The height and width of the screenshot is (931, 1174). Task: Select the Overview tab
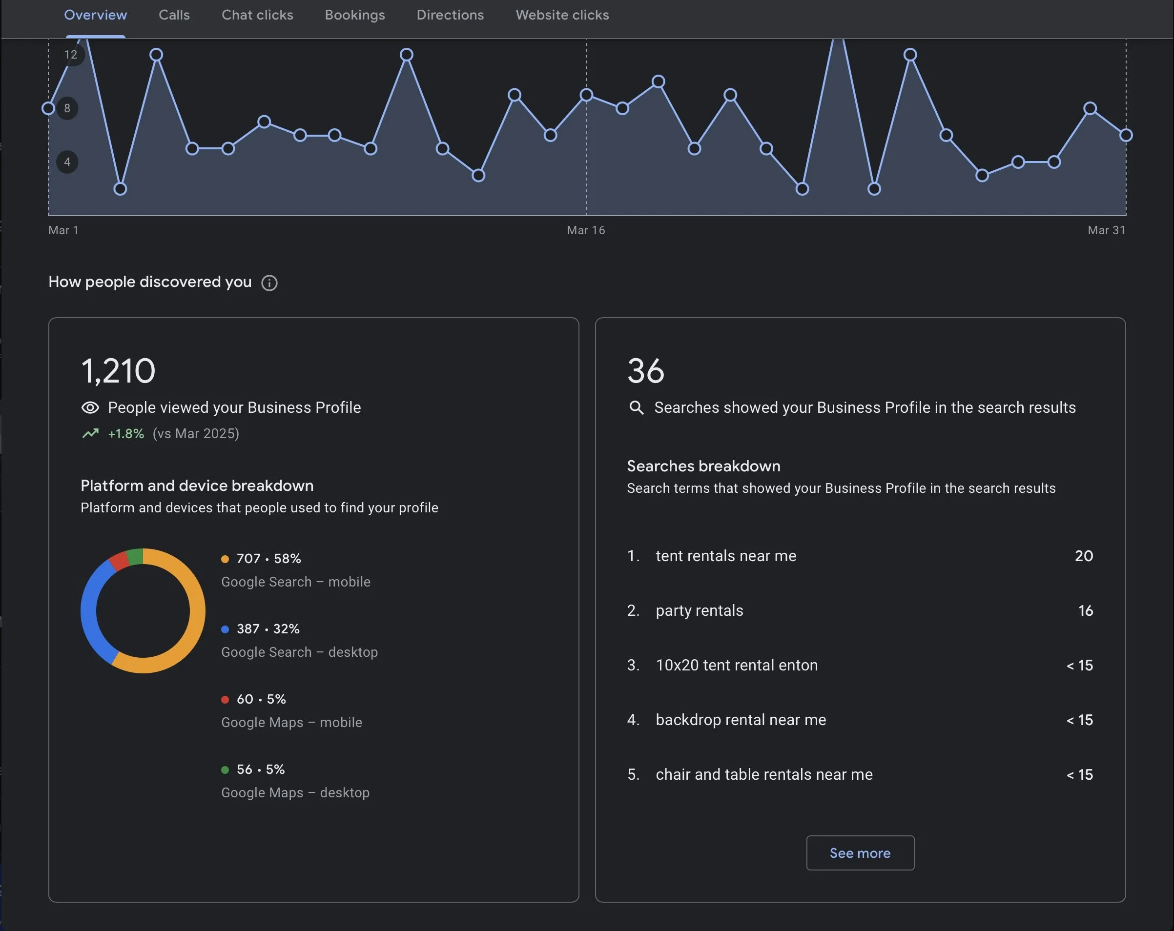(x=95, y=15)
